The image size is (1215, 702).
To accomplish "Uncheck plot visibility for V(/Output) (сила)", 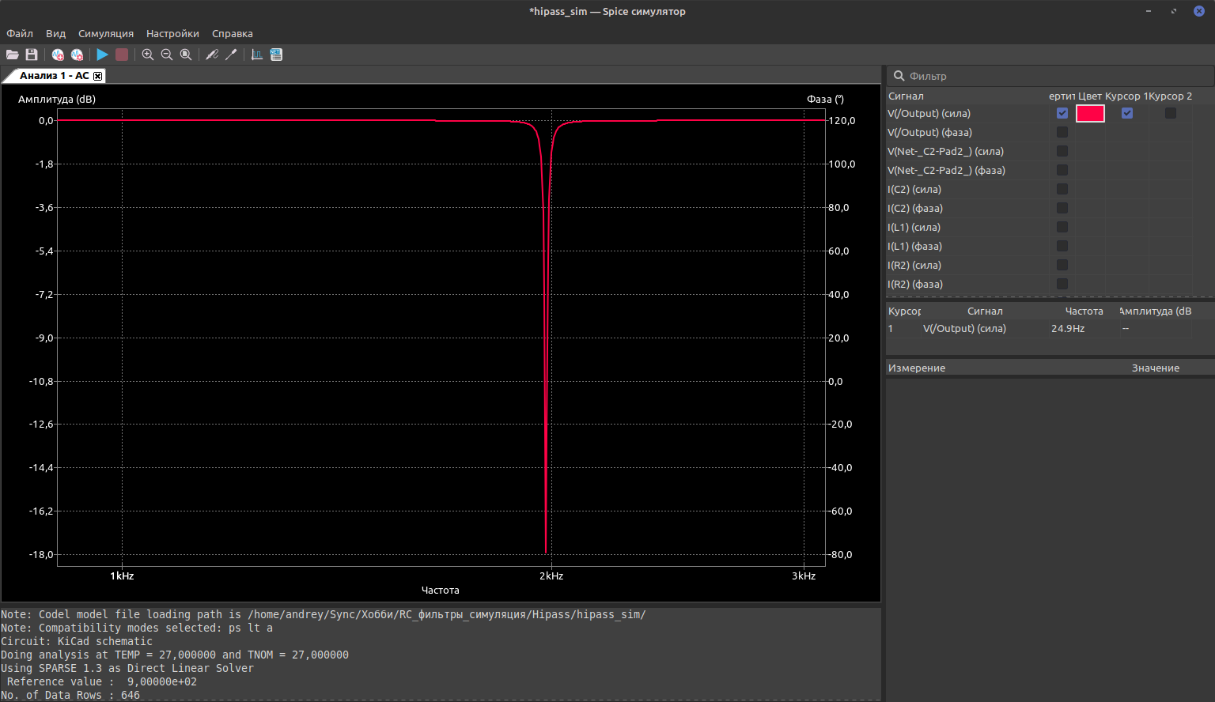I will tap(1062, 113).
